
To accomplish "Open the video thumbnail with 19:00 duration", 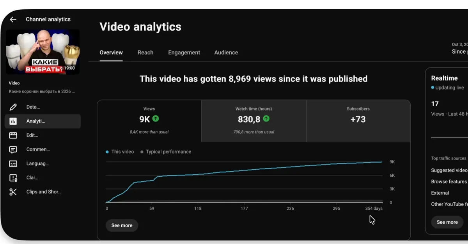I will tap(43, 52).
